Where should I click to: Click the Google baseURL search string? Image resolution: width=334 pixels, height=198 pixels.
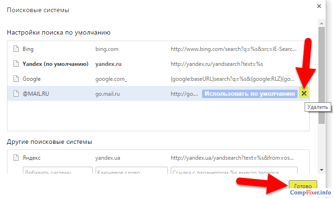click(x=232, y=79)
